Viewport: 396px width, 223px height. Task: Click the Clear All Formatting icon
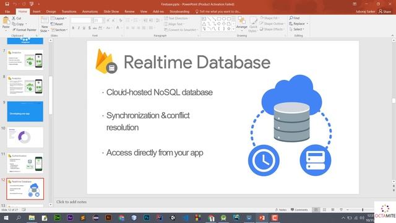click(121, 20)
